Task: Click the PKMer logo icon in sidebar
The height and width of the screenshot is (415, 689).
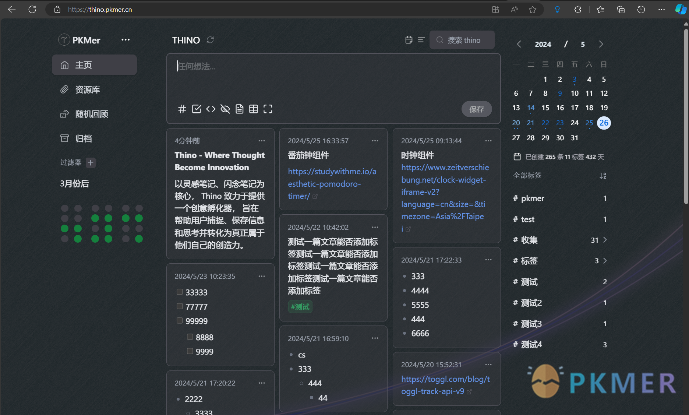Action: pos(64,40)
